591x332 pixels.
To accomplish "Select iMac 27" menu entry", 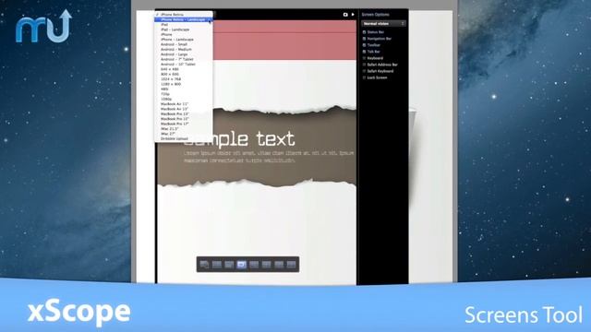I will click(x=184, y=134).
